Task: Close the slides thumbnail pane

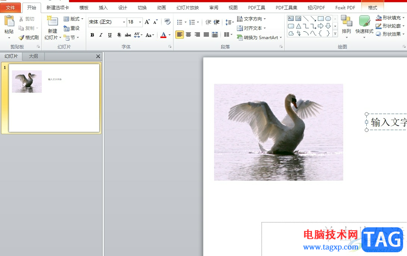Action: [x=98, y=56]
